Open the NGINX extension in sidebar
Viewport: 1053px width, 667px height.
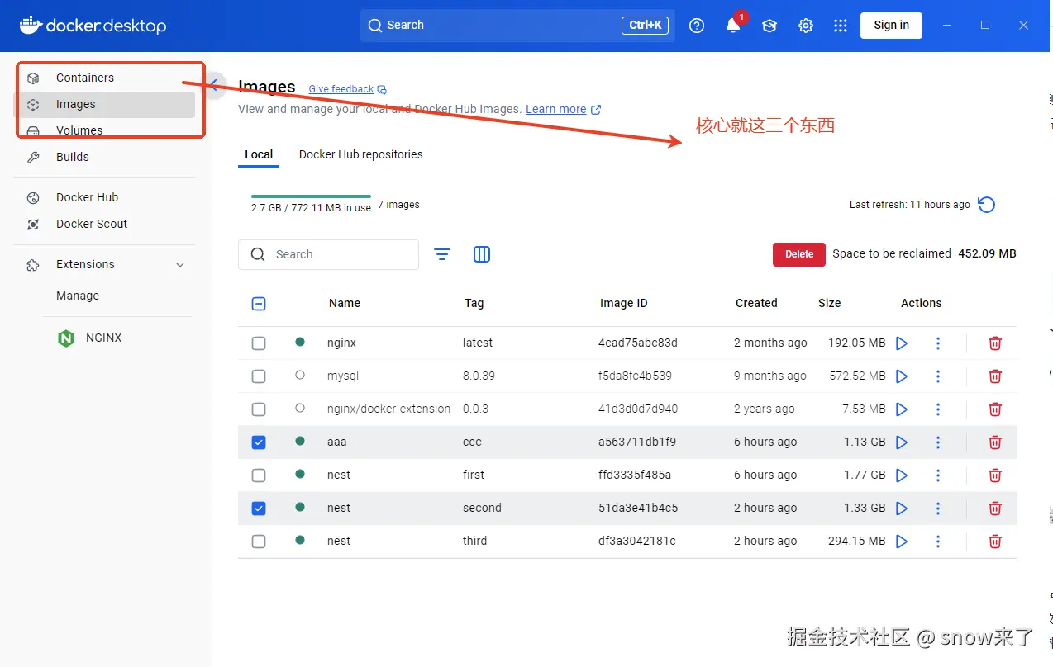[104, 338]
